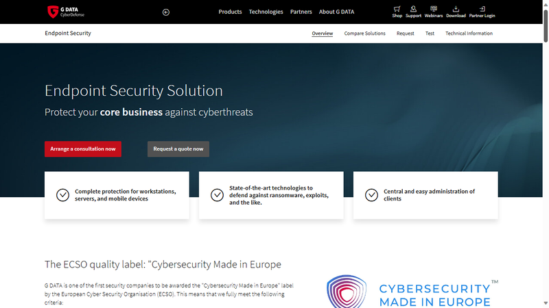The image size is (549, 308).
Task: Click Request a quote now button
Action: (x=178, y=149)
